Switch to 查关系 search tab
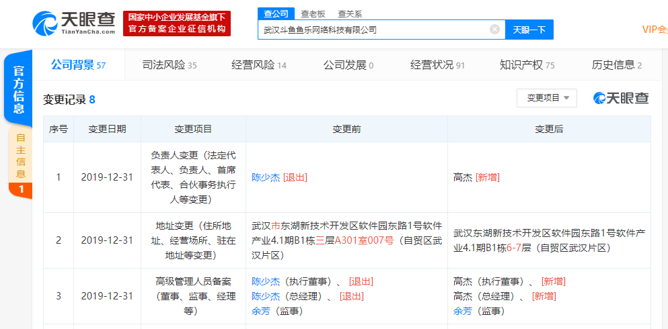This screenshot has width=668, height=329. click(x=350, y=14)
